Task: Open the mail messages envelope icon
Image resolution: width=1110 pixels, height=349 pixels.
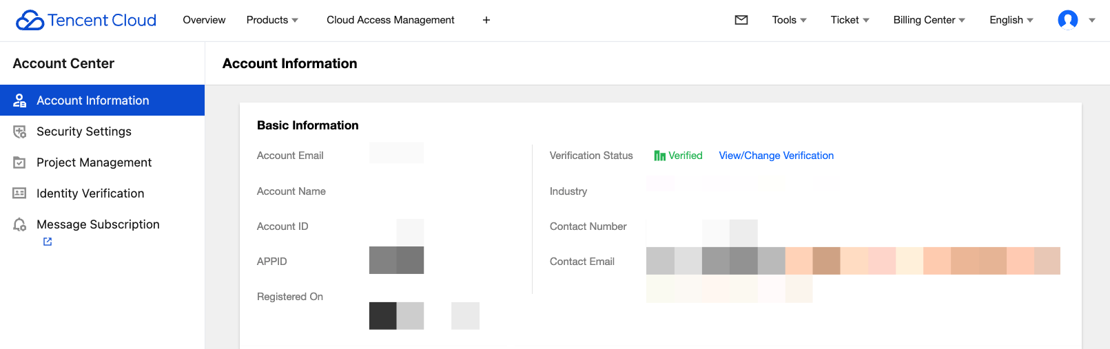Action: [x=741, y=20]
